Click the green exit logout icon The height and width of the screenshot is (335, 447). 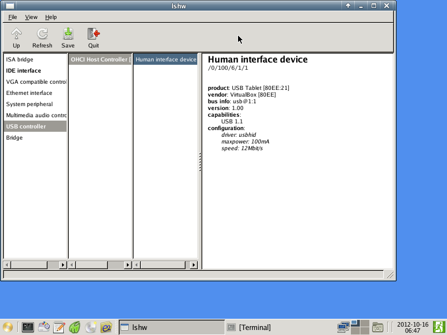tap(439, 327)
